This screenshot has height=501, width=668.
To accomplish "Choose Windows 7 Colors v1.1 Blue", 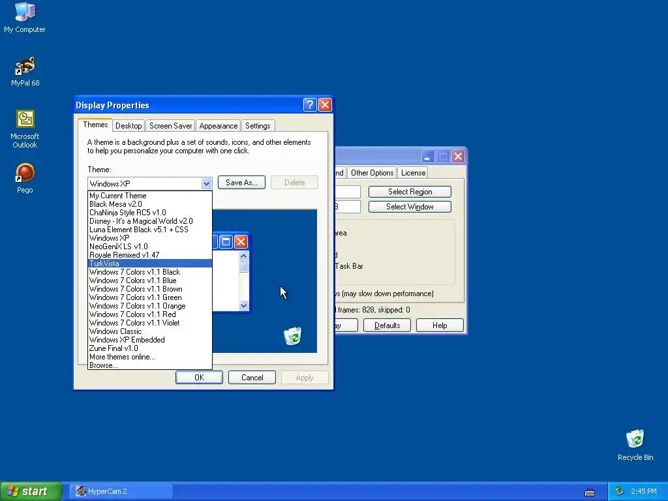I will 149,281.
